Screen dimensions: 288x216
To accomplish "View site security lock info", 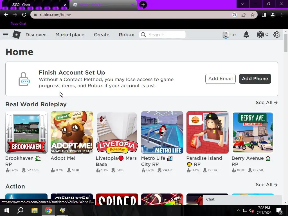I will tap(35, 15).
